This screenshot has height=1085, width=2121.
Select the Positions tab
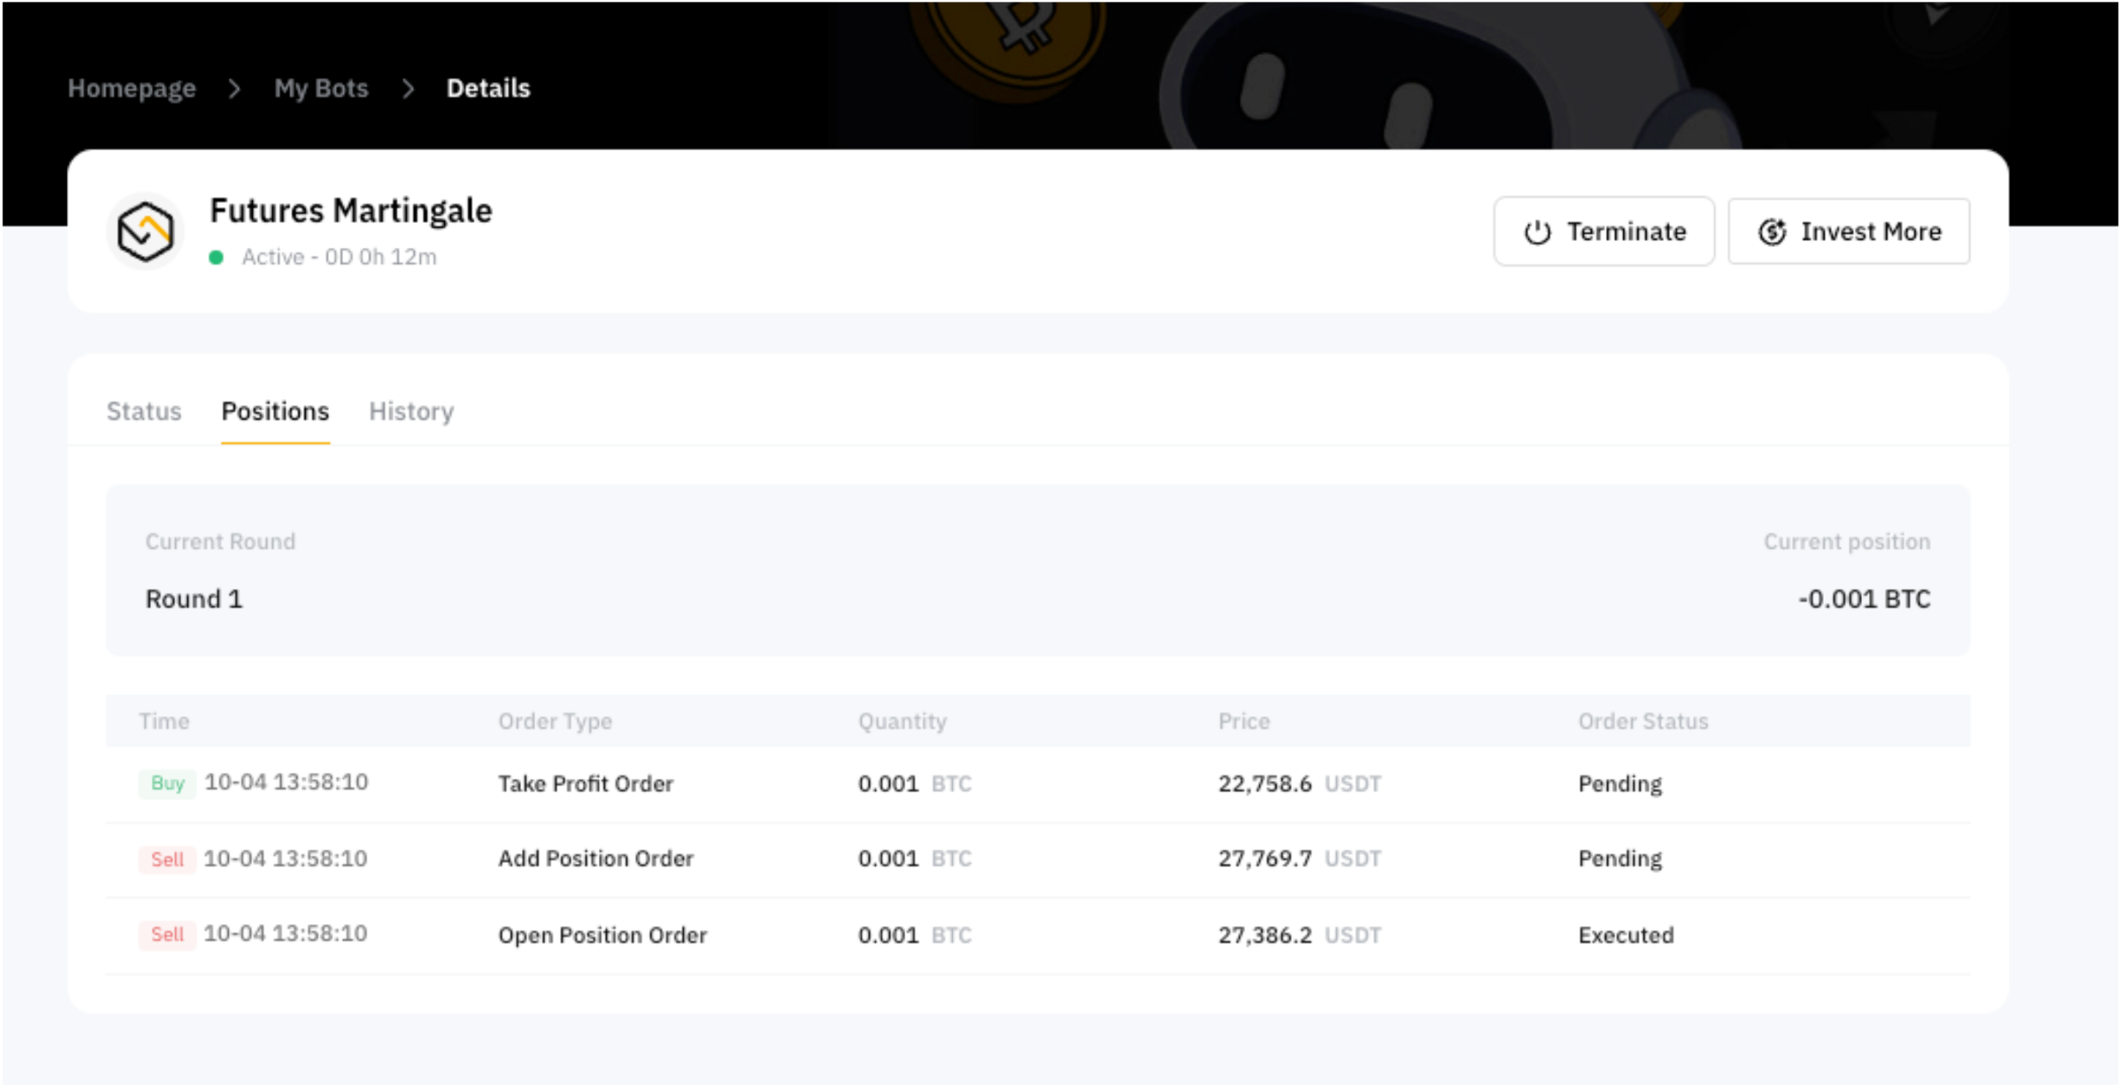(275, 411)
